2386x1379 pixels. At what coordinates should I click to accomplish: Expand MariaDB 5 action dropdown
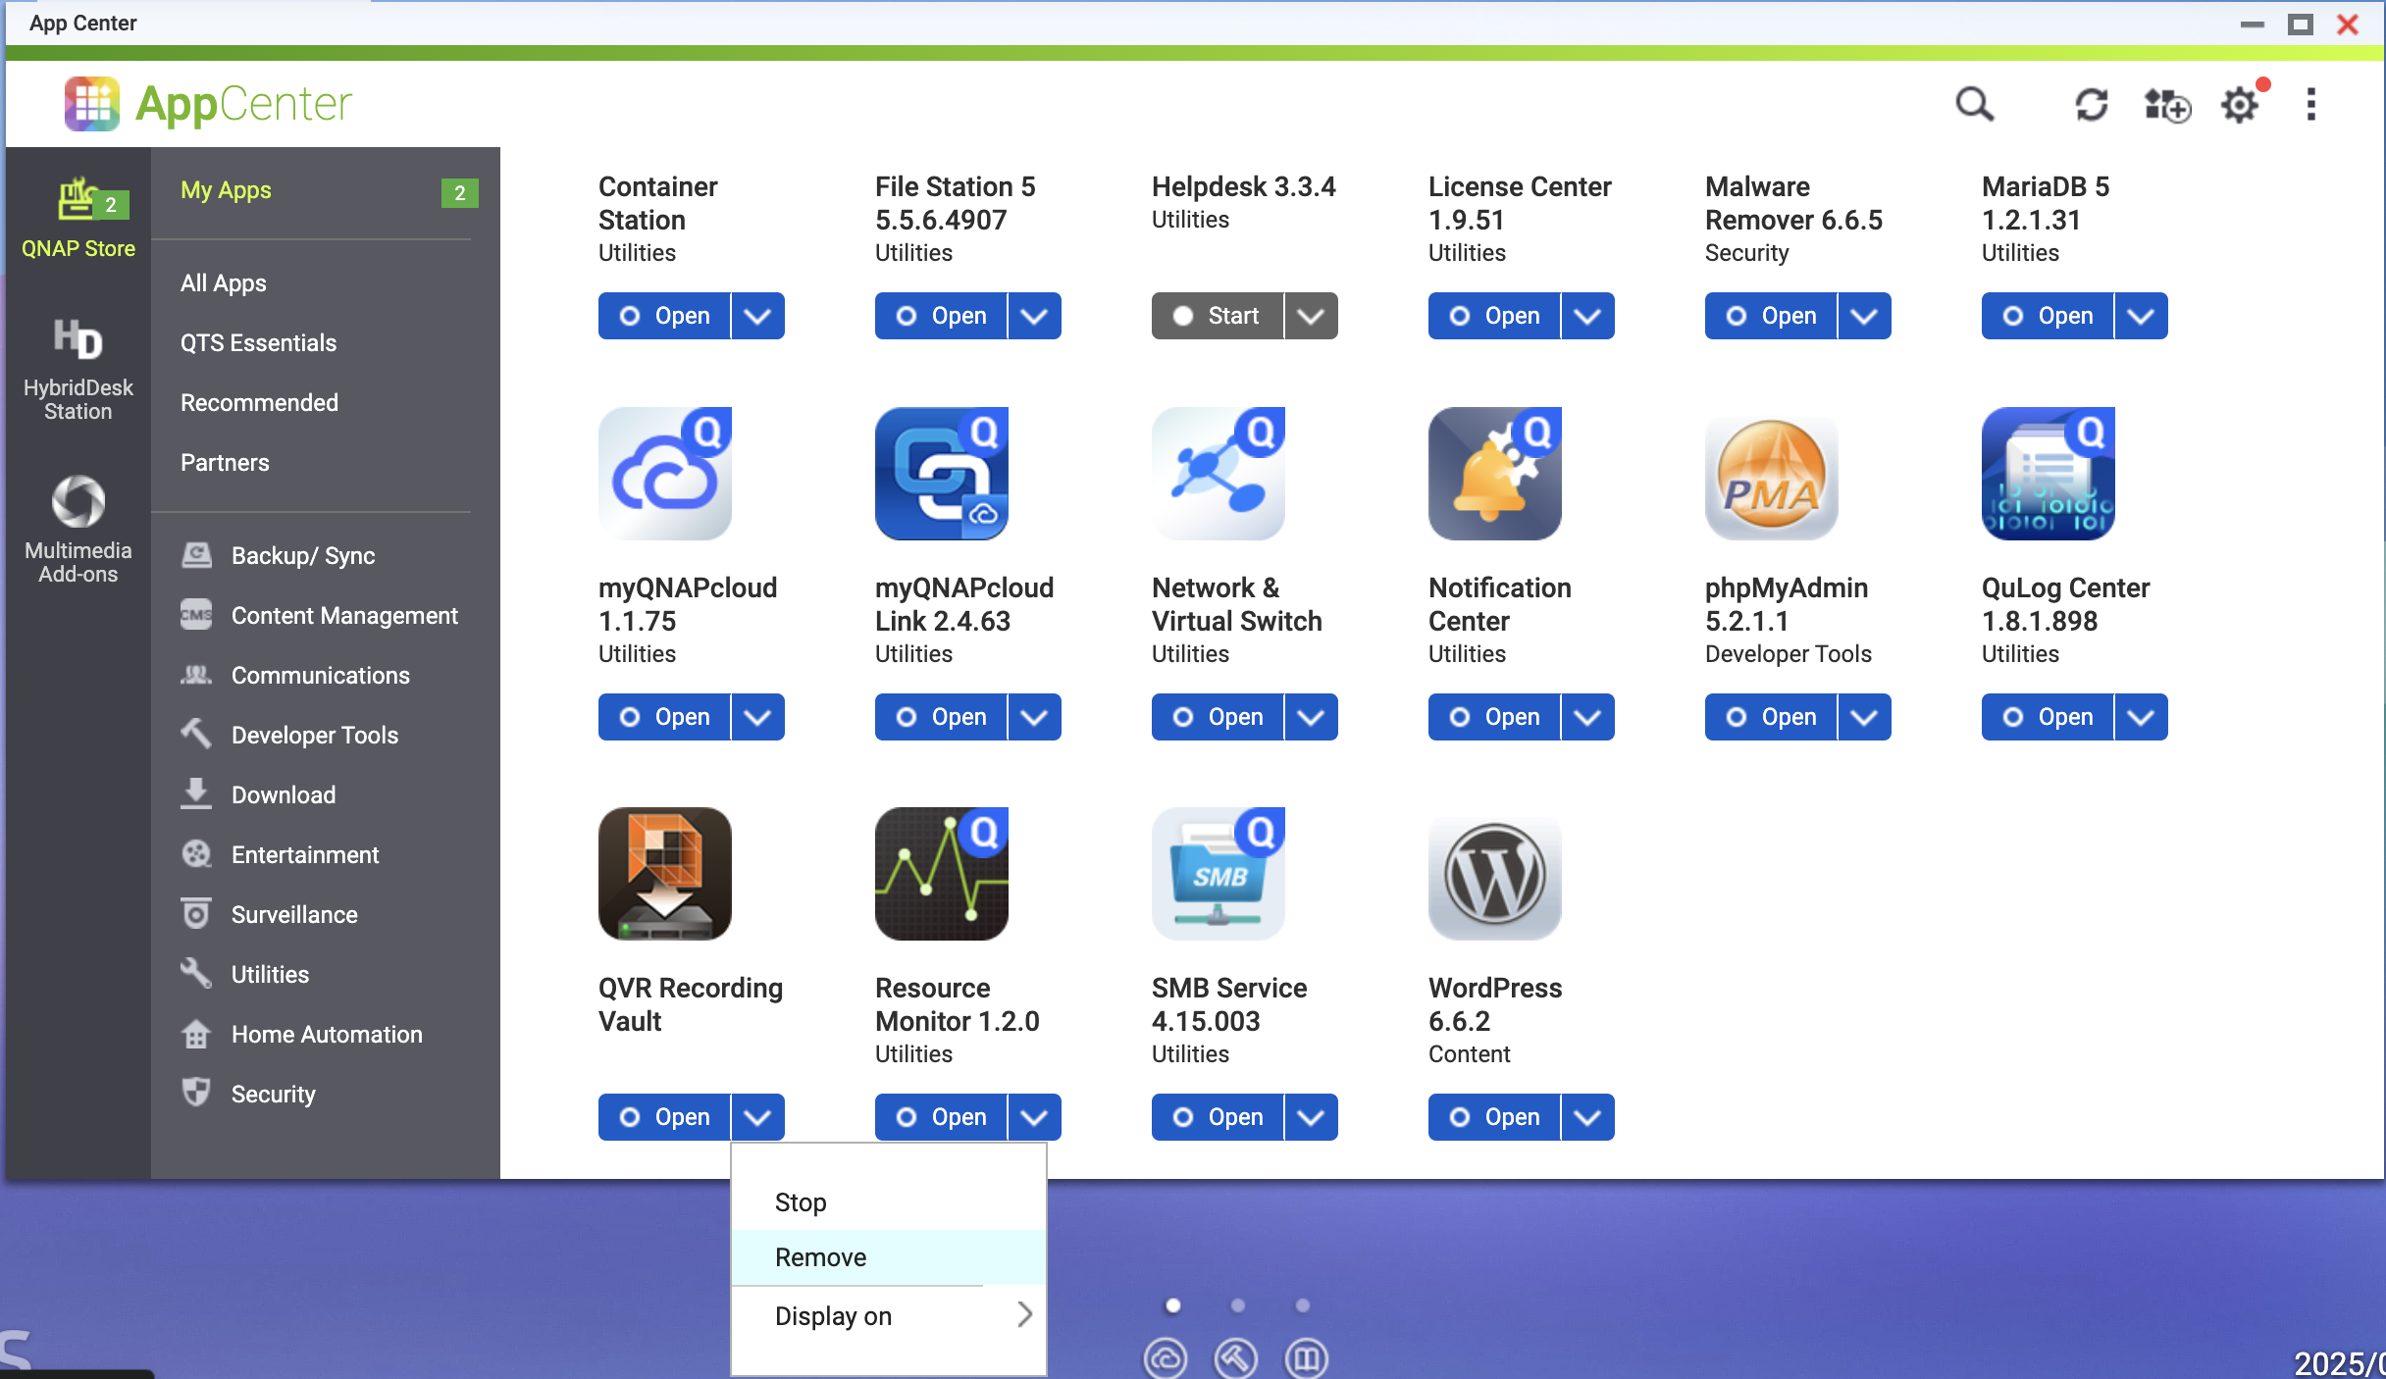2141,316
